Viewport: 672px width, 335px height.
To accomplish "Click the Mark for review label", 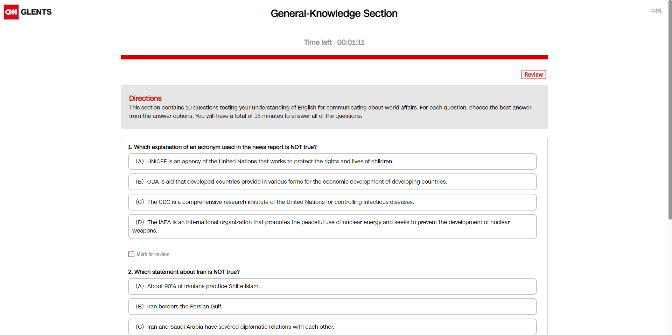I will pos(153,254).
